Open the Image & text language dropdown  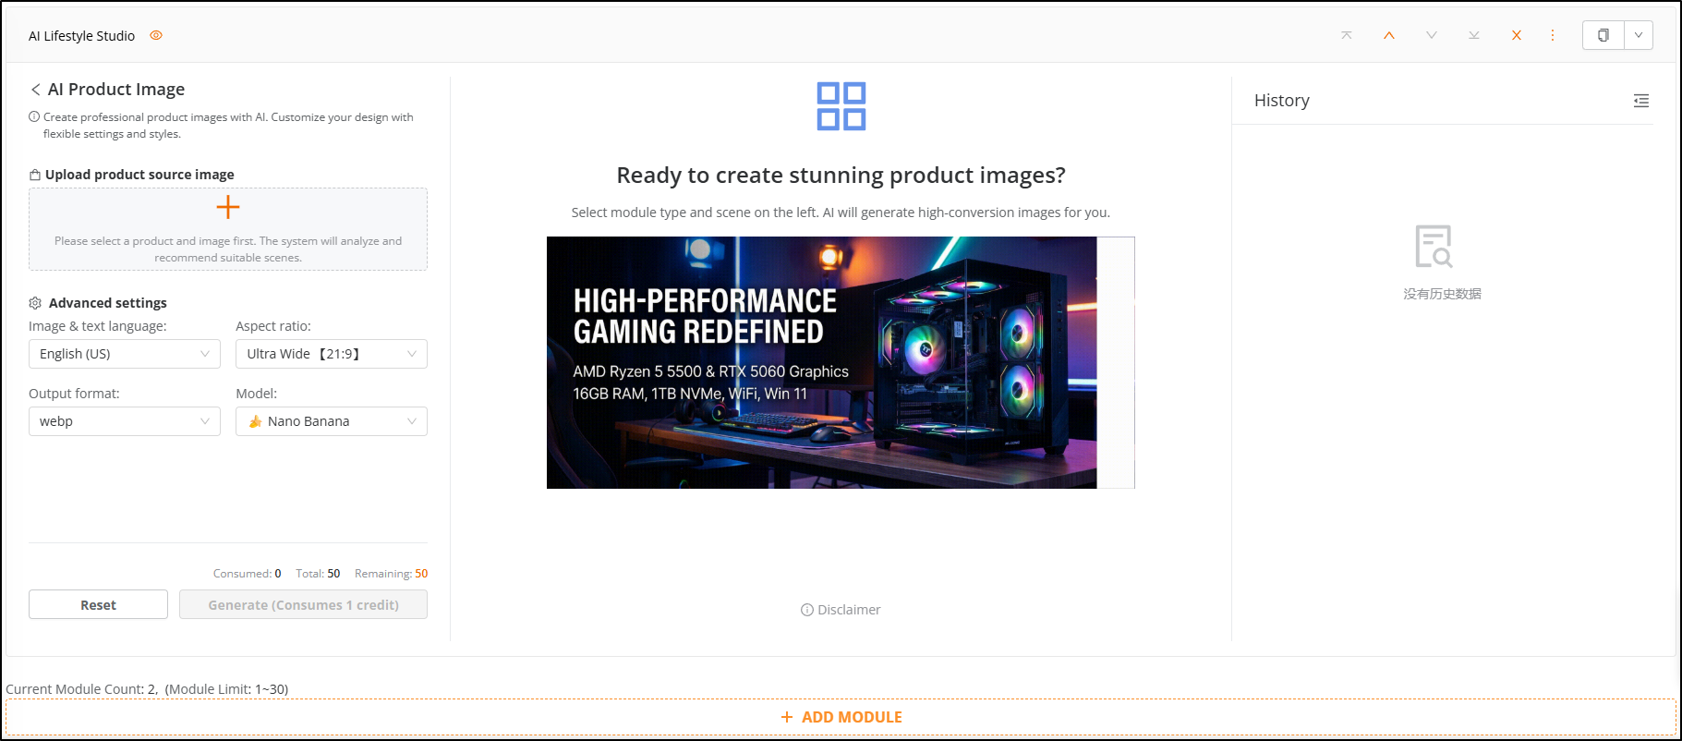[x=125, y=354]
